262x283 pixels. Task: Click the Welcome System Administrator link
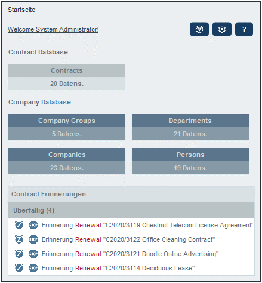click(x=53, y=29)
